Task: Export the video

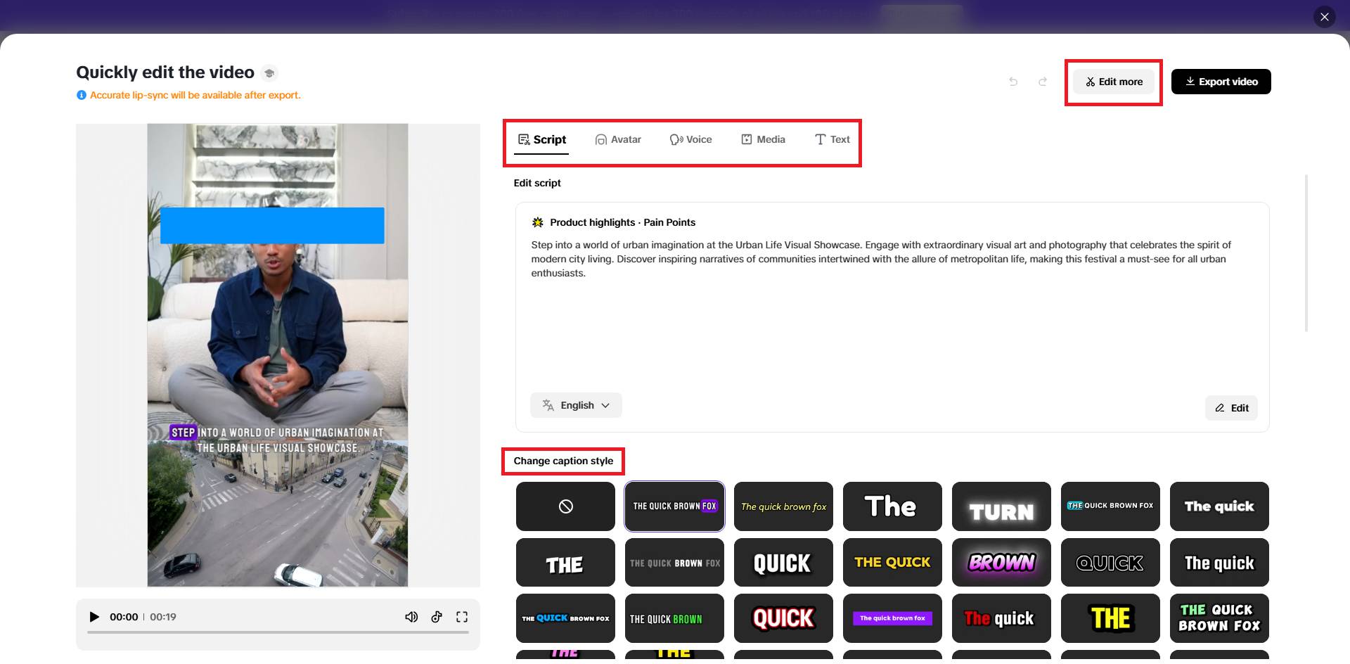Action: (x=1221, y=82)
